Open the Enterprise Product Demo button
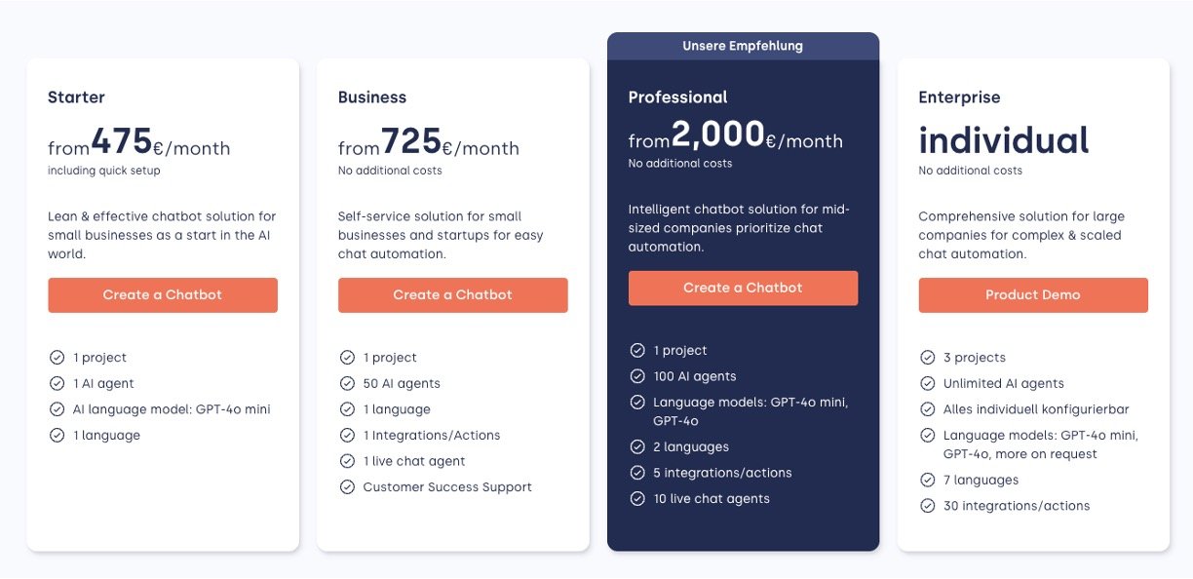This screenshot has height=579, width=1193. click(1032, 295)
